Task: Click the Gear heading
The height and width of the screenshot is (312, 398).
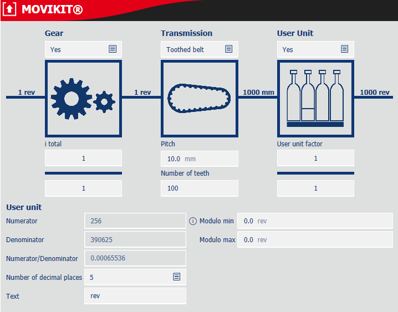Action: (x=54, y=33)
